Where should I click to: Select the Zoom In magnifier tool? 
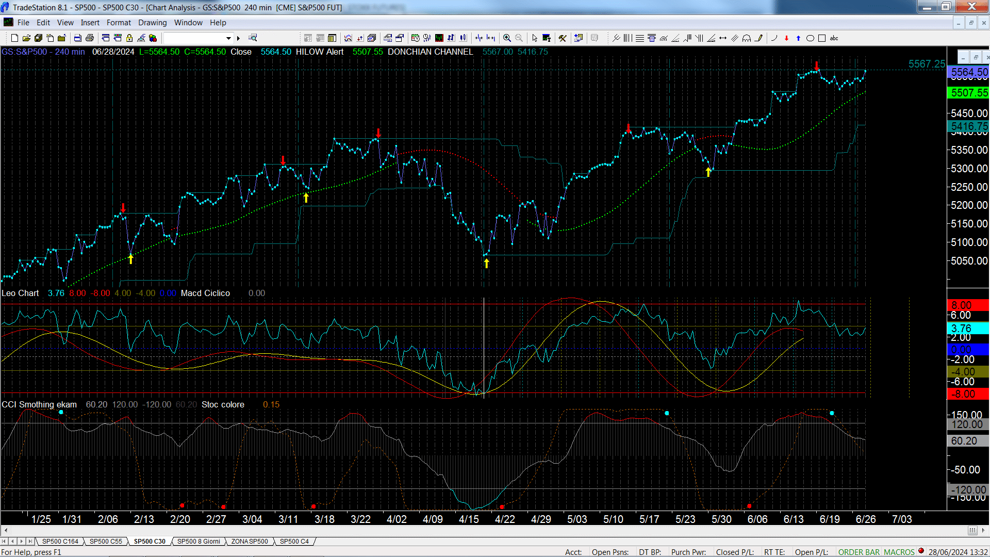(507, 38)
